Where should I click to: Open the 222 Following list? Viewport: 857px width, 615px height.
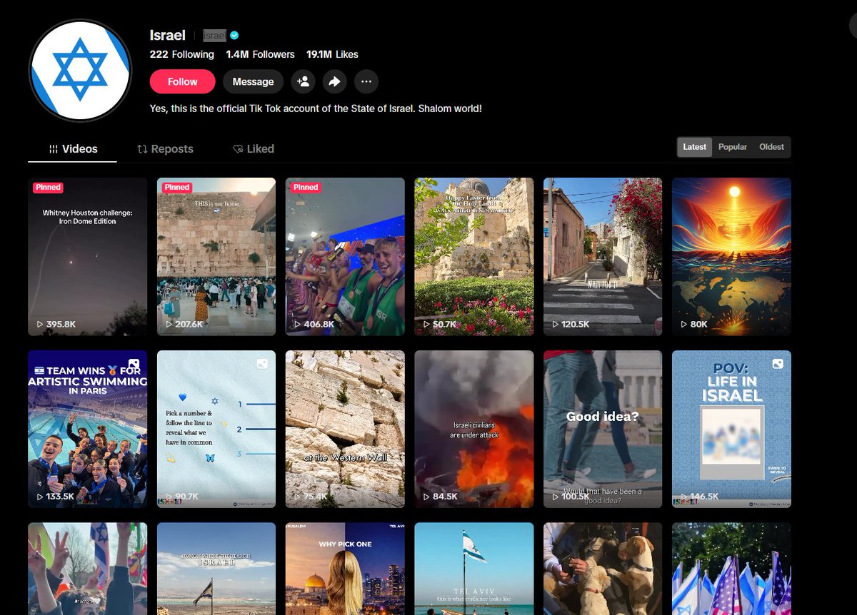[182, 54]
